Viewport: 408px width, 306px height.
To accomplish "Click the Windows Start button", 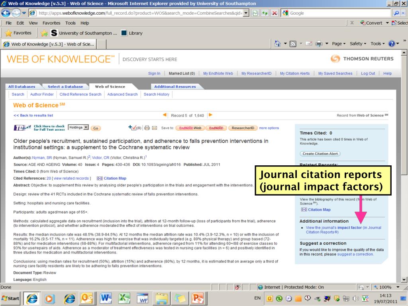I will pos(10,298).
